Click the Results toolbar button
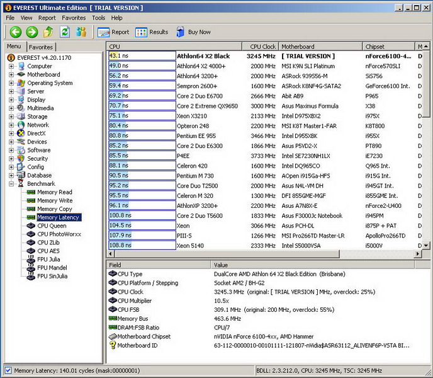Image resolution: width=433 pixels, height=378 pixels. pyautogui.click(x=152, y=32)
